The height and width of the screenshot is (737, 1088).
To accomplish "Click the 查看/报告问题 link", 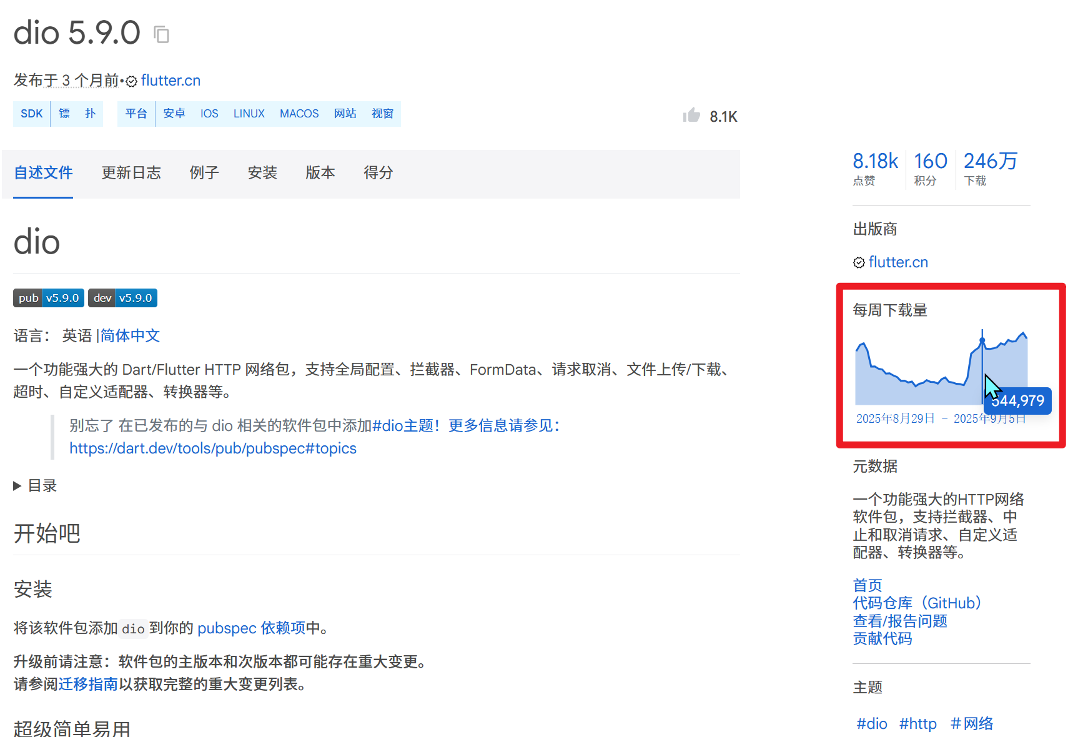I will point(900,621).
